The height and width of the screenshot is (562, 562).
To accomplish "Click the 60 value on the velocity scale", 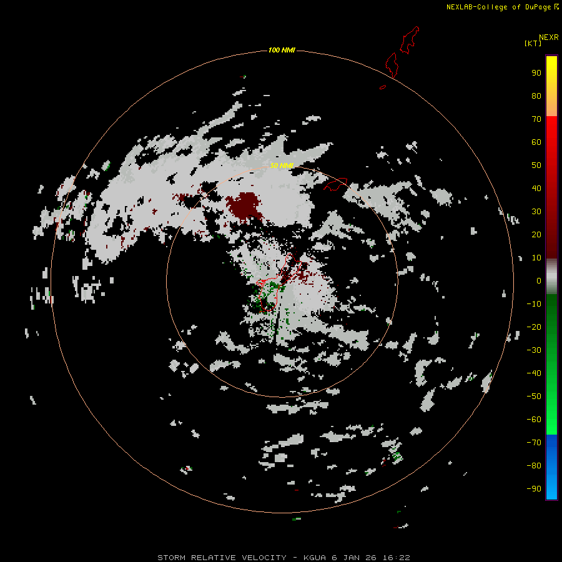I will click(536, 142).
